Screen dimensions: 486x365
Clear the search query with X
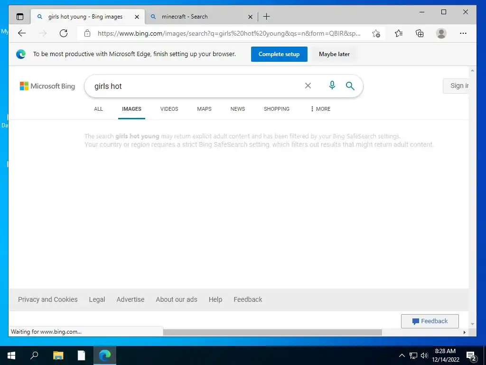[308, 86]
